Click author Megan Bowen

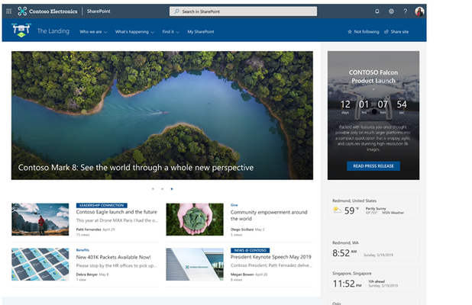[242, 274]
